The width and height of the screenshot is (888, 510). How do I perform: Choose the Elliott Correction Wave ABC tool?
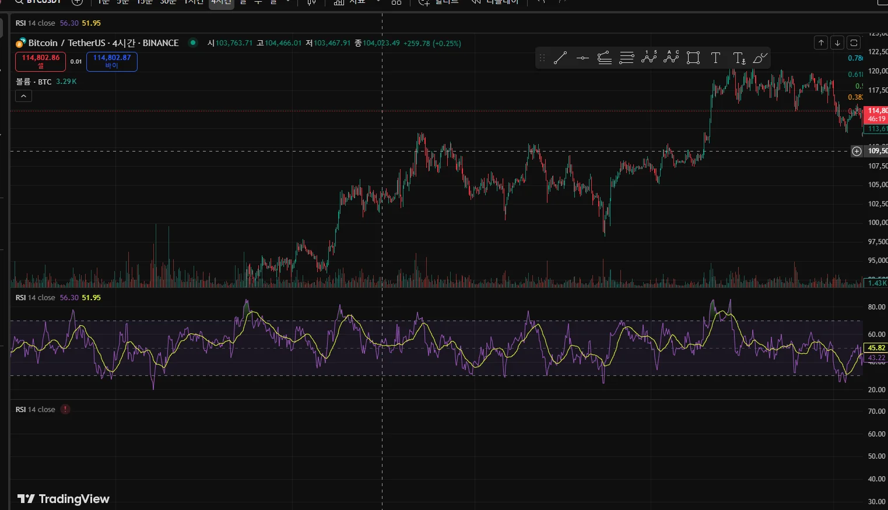click(672, 57)
